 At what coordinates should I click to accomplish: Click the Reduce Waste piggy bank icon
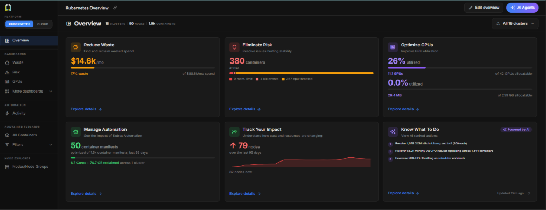pyautogui.click(x=75, y=47)
